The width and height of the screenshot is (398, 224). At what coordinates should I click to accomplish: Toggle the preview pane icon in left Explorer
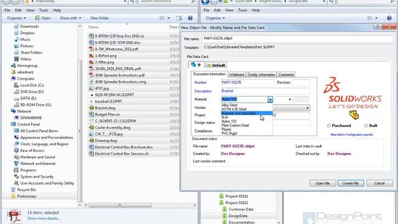(x=179, y=18)
